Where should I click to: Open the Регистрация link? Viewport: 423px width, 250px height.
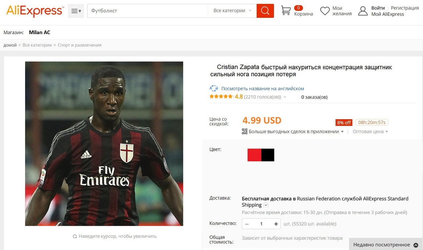coord(405,8)
